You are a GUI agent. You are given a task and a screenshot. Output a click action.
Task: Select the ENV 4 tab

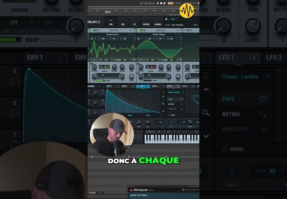(158, 86)
